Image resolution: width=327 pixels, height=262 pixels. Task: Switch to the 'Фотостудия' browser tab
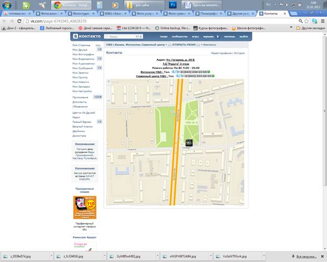click(81, 14)
